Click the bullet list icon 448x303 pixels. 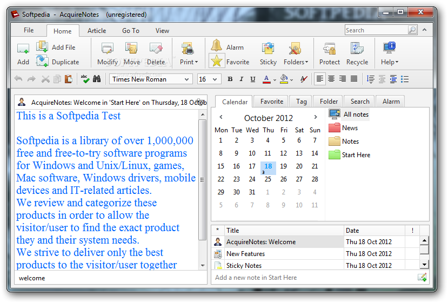pyautogui.click(x=405, y=79)
